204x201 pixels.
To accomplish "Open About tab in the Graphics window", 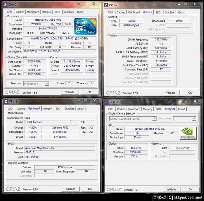I will click(x=181, y=109).
